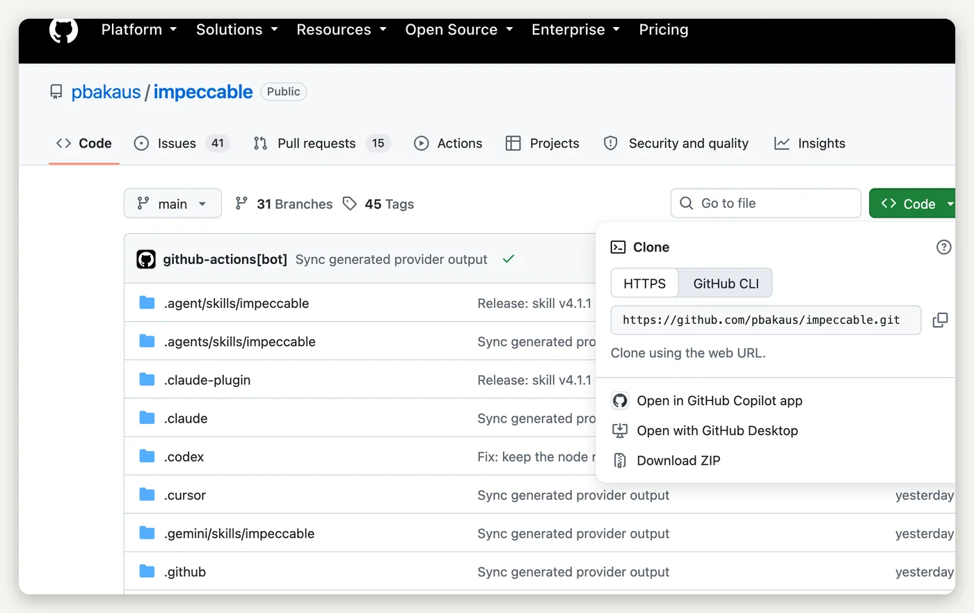
Task: Click the .gemini row yesterday timestamp
Action: 925,533
